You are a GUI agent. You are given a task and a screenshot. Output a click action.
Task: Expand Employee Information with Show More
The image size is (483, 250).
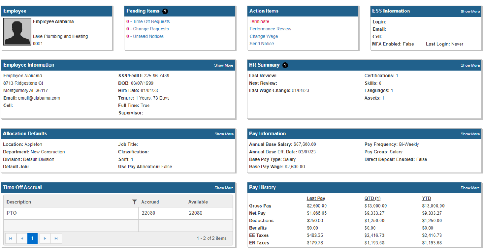[x=223, y=65]
